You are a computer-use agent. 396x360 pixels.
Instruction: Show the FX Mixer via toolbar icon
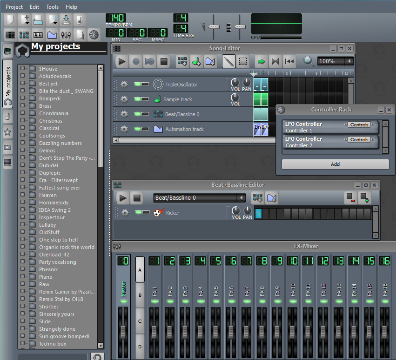click(x=67, y=34)
